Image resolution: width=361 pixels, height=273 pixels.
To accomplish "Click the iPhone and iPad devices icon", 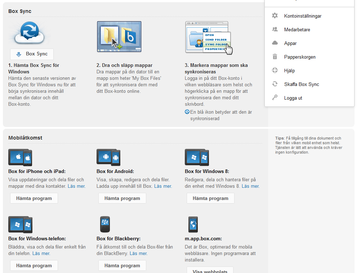I will (x=20, y=158).
